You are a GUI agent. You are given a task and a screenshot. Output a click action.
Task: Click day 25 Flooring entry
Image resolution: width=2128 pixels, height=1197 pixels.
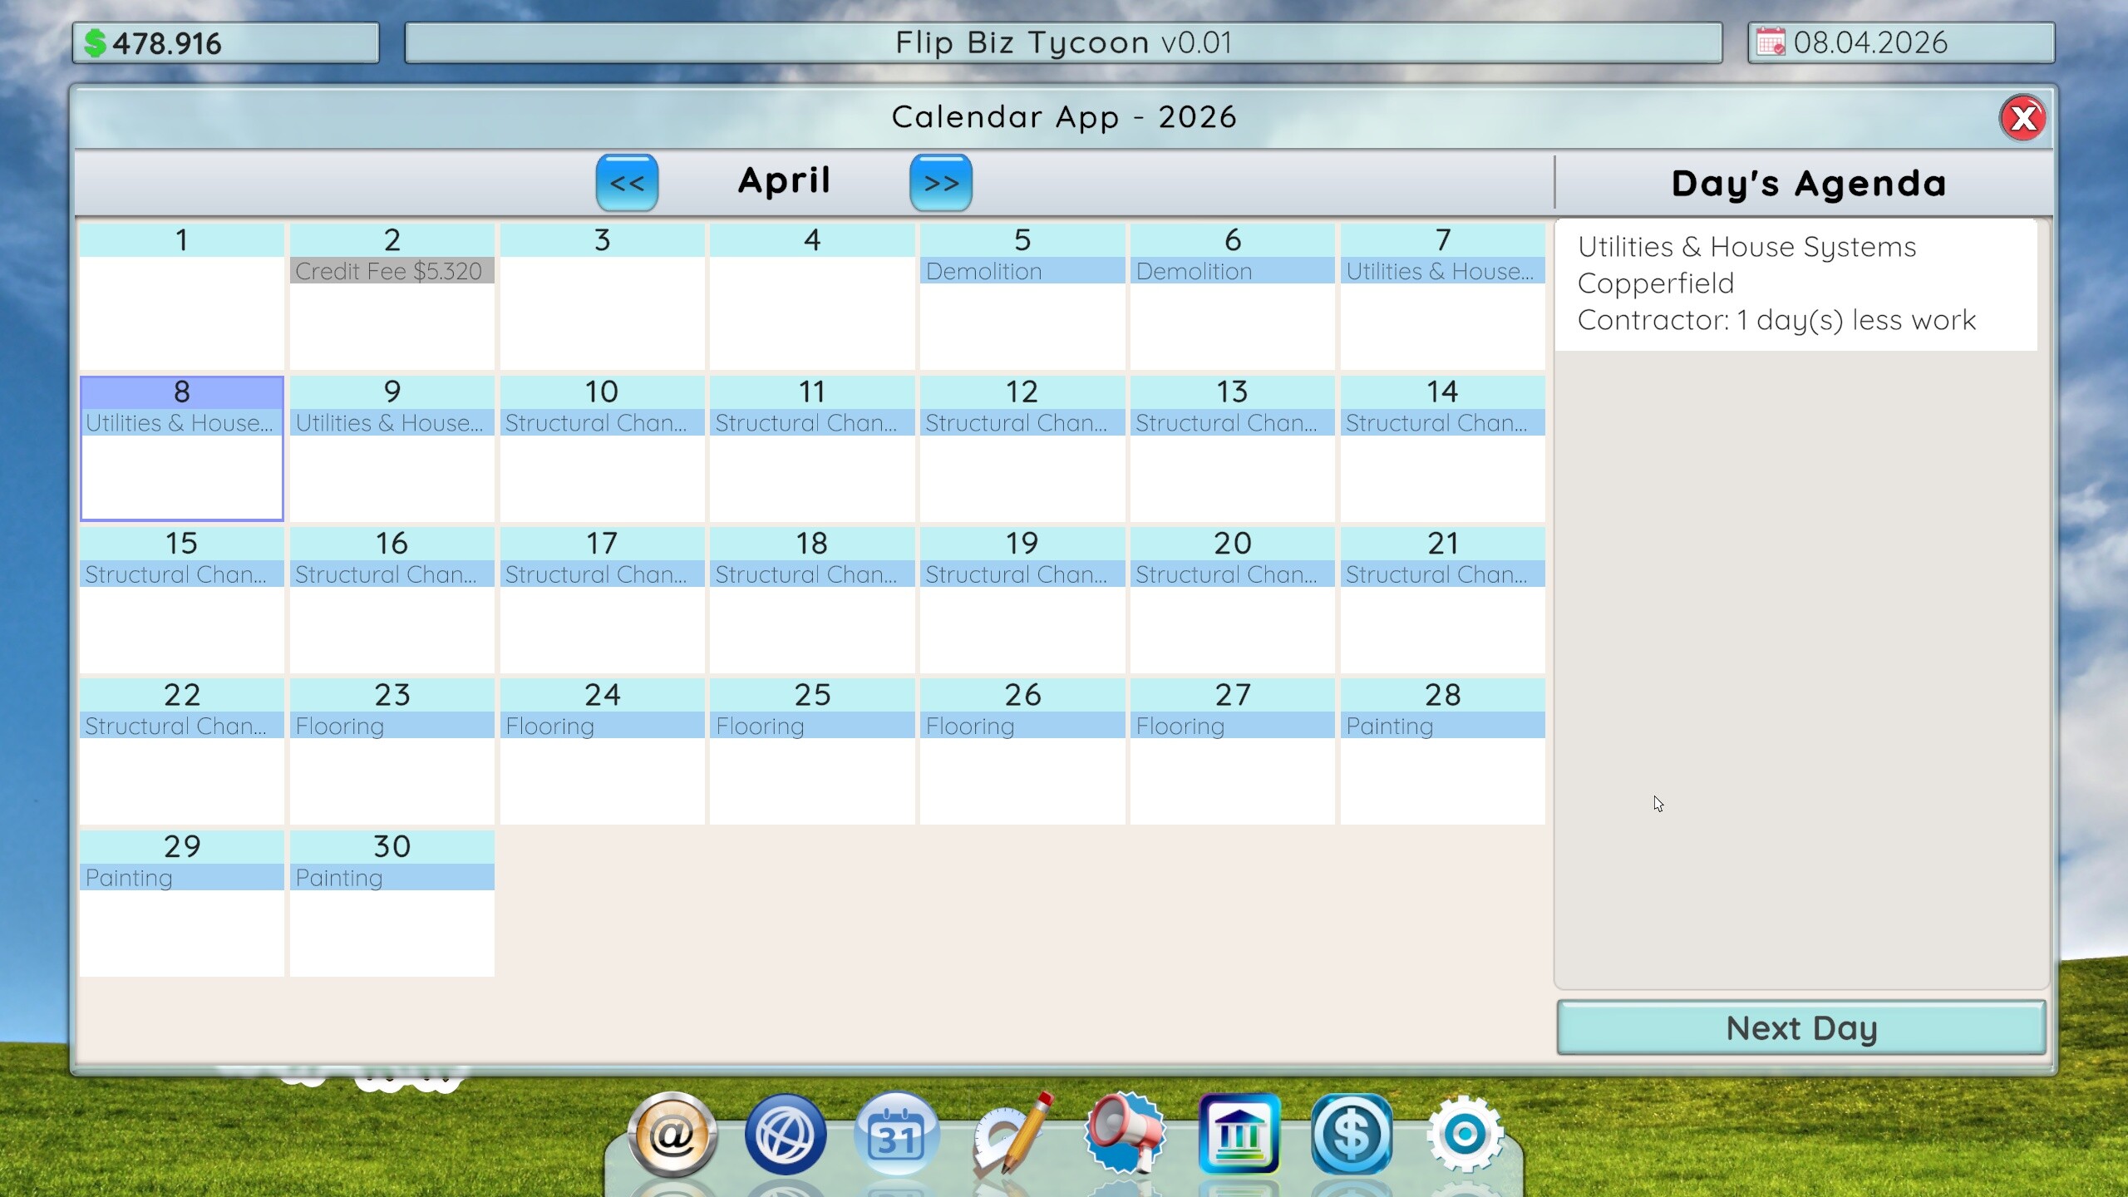point(812,726)
